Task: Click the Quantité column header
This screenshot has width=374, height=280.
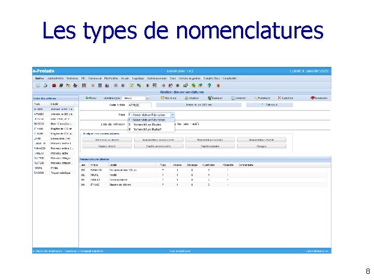Action: 228,165
